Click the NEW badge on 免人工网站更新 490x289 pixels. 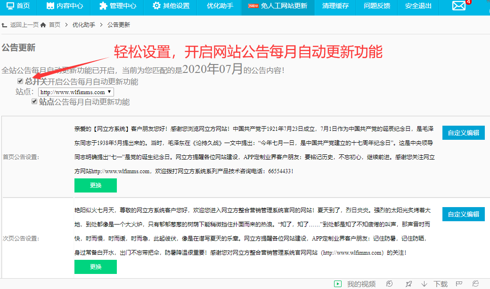pos(253,6)
